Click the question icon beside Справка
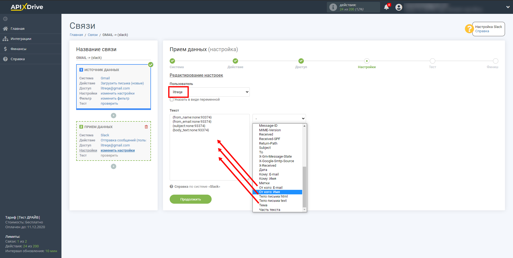Viewport: 513px width, 258px height. 5,59
